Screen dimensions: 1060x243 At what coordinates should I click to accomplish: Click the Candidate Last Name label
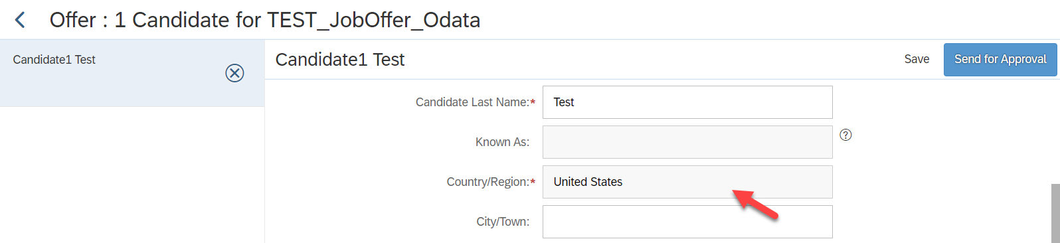tap(472, 102)
